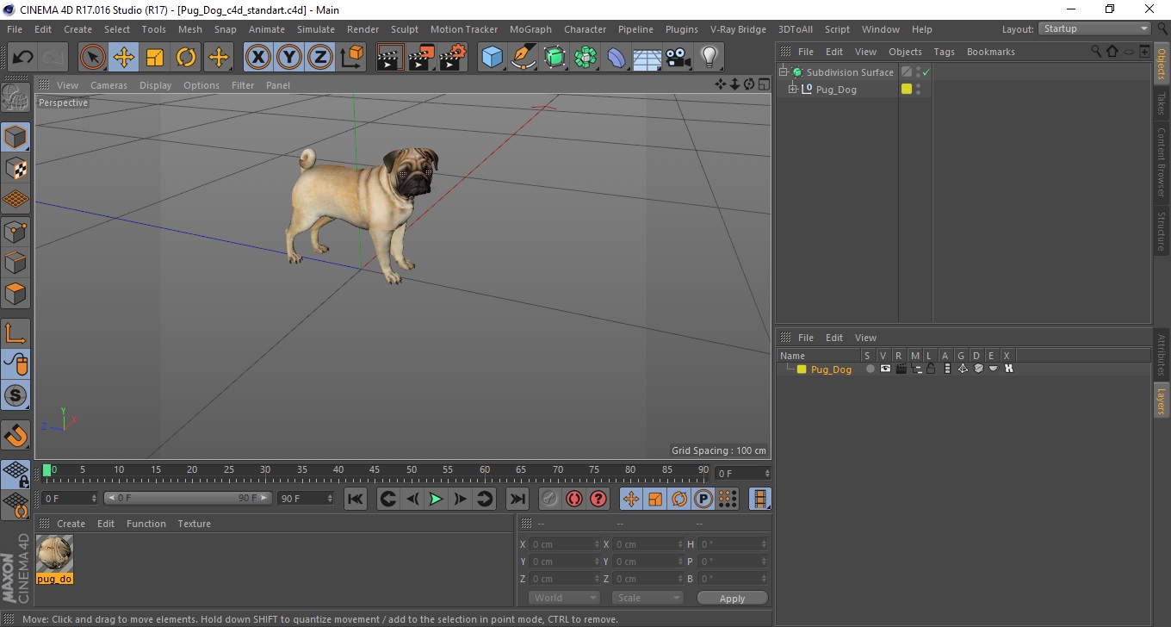Open material manager Create menu

click(71, 524)
